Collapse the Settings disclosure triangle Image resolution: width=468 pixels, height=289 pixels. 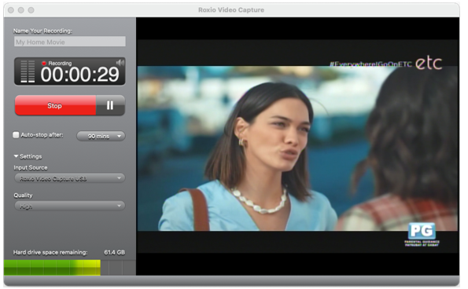[16, 156]
